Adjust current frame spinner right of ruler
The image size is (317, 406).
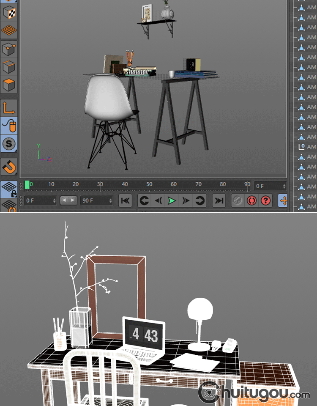(284, 186)
